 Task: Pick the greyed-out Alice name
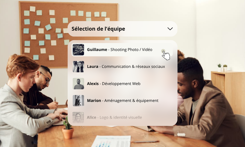(x=91, y=117)
